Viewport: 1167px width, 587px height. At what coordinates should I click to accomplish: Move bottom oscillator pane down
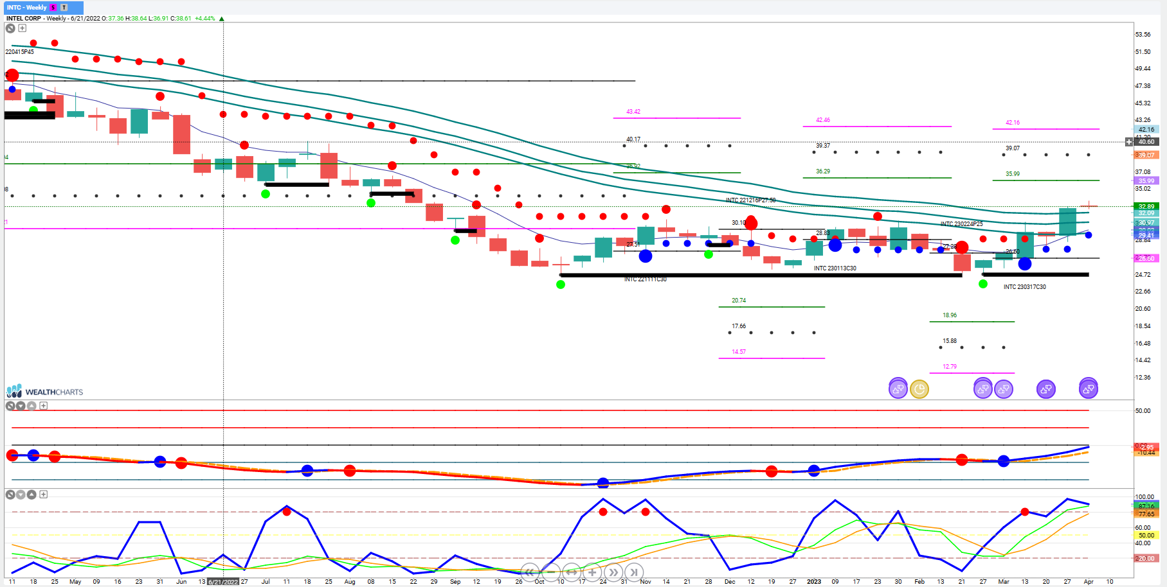(21, 495)
